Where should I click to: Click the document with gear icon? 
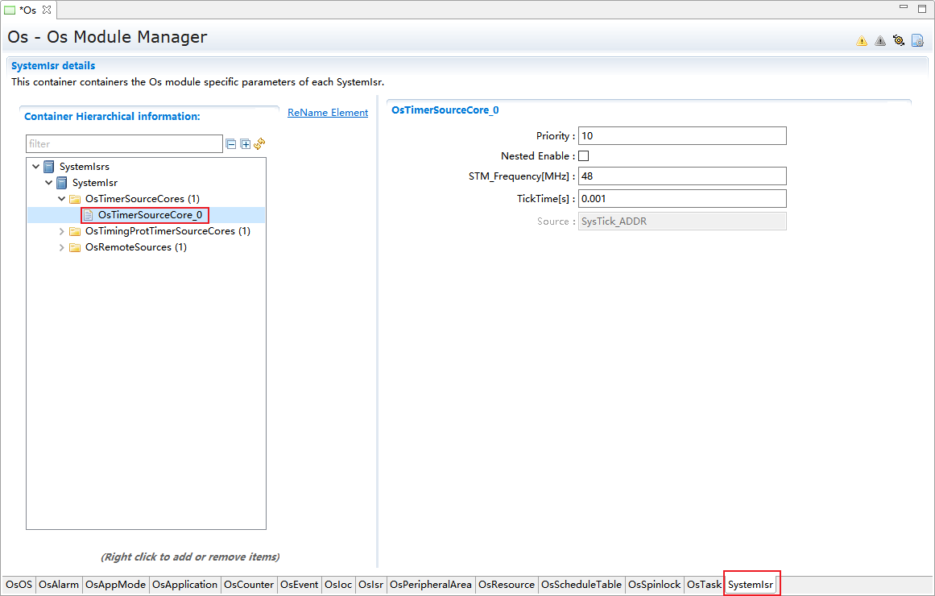point(917,40)
